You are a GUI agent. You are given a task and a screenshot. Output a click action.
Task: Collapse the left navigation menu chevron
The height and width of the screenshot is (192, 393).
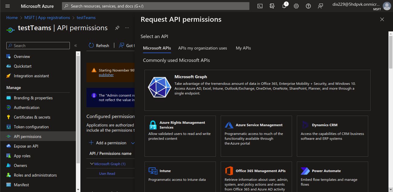[76, 46]
